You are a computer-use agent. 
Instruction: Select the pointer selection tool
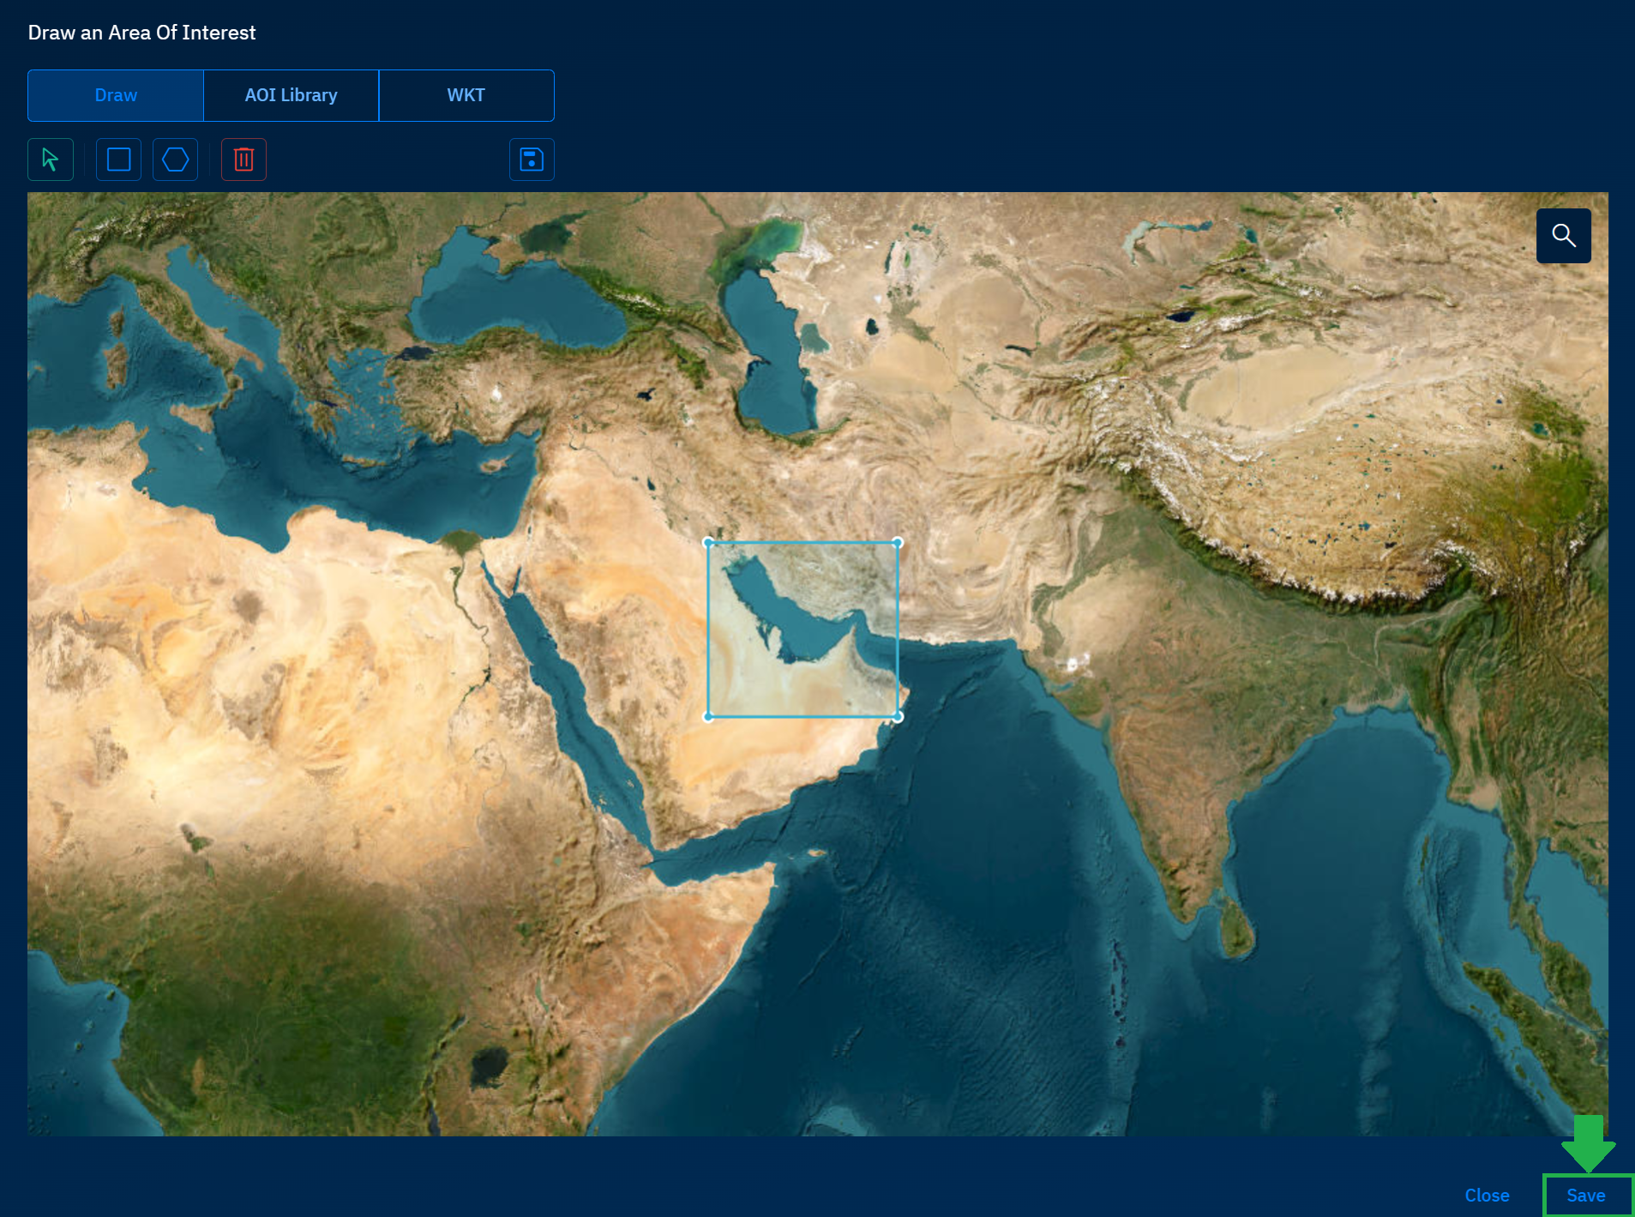click(x=51, y=160)
